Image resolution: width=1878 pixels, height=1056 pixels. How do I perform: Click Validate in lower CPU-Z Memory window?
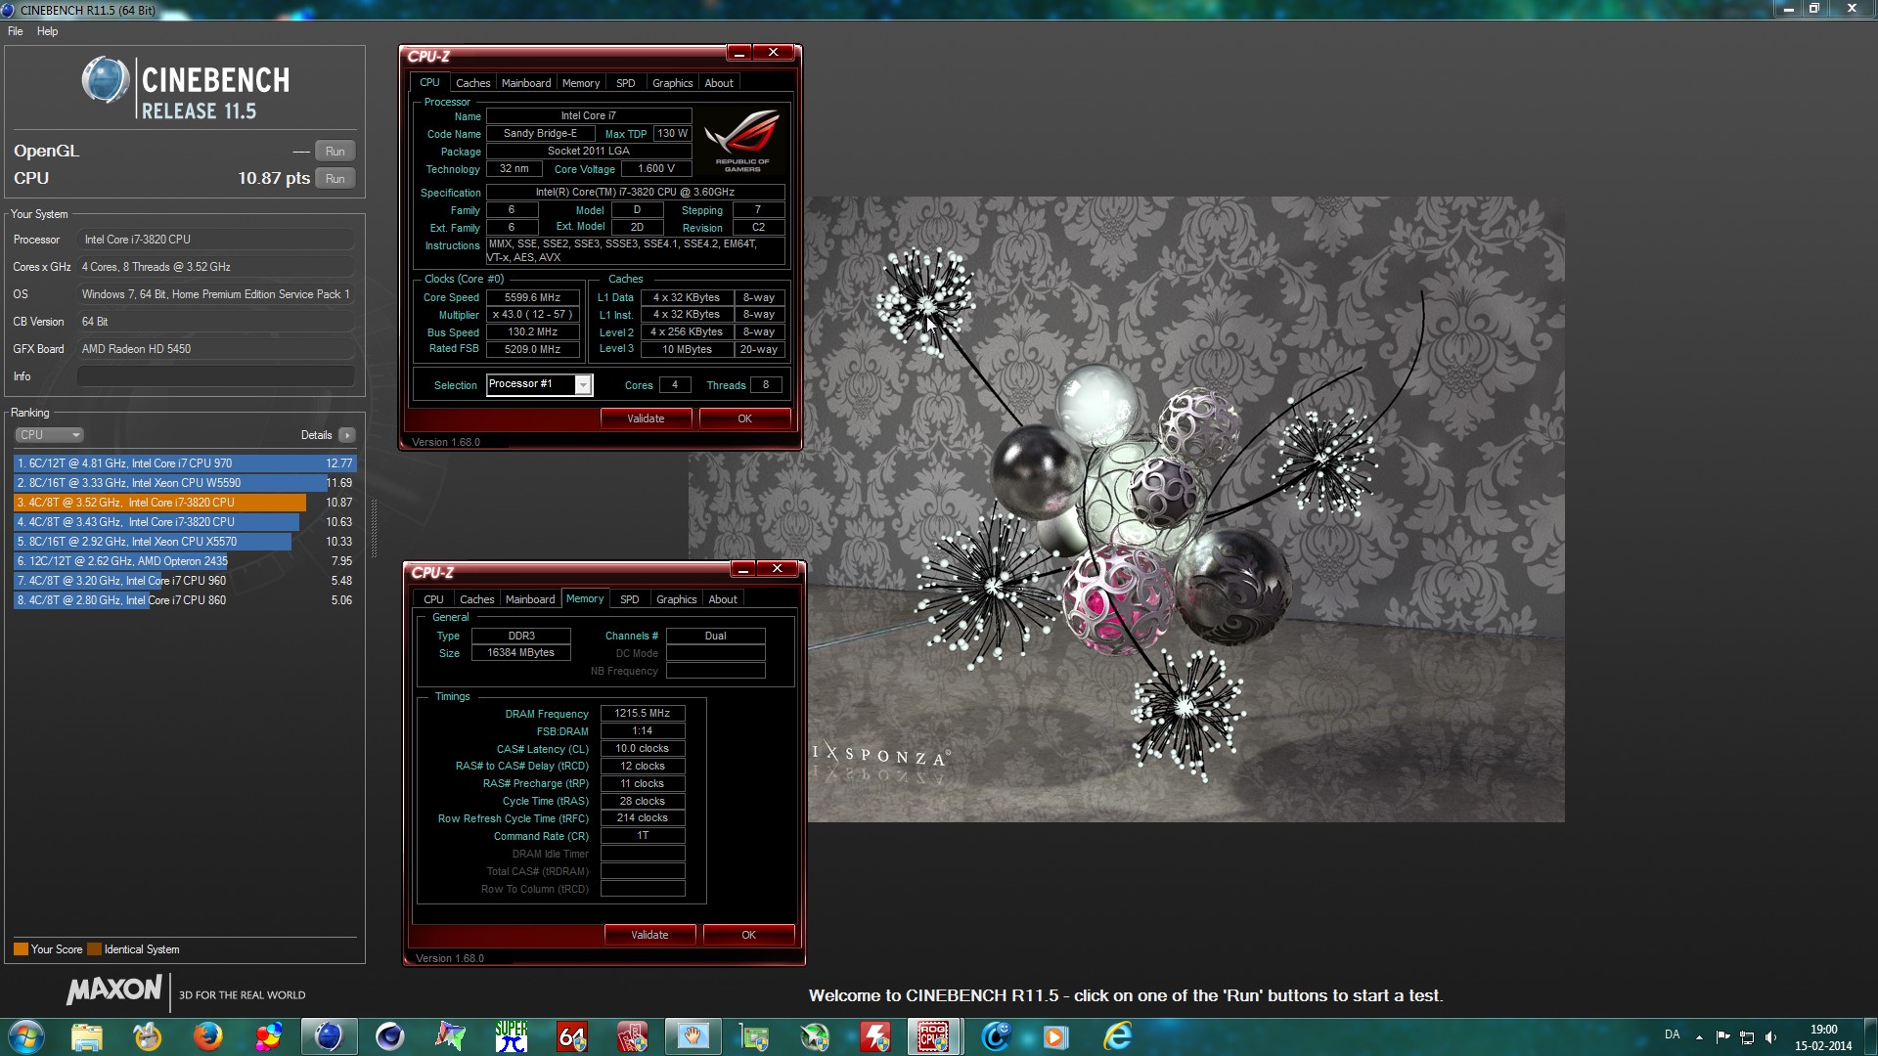(650, 935)
